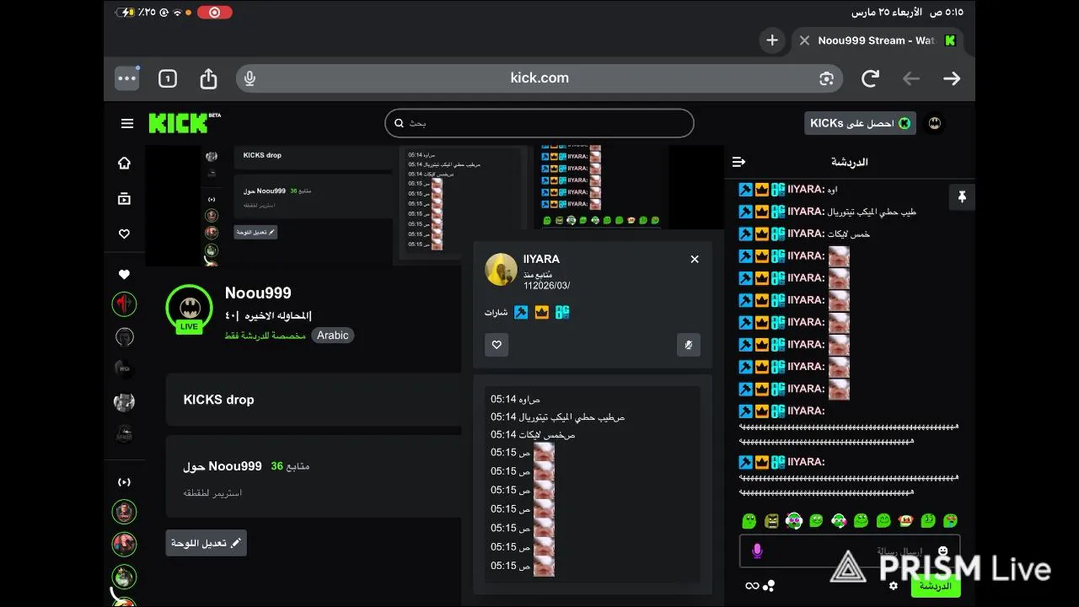
Task: Insert the angry olive face emote
Action: (771, 521)
